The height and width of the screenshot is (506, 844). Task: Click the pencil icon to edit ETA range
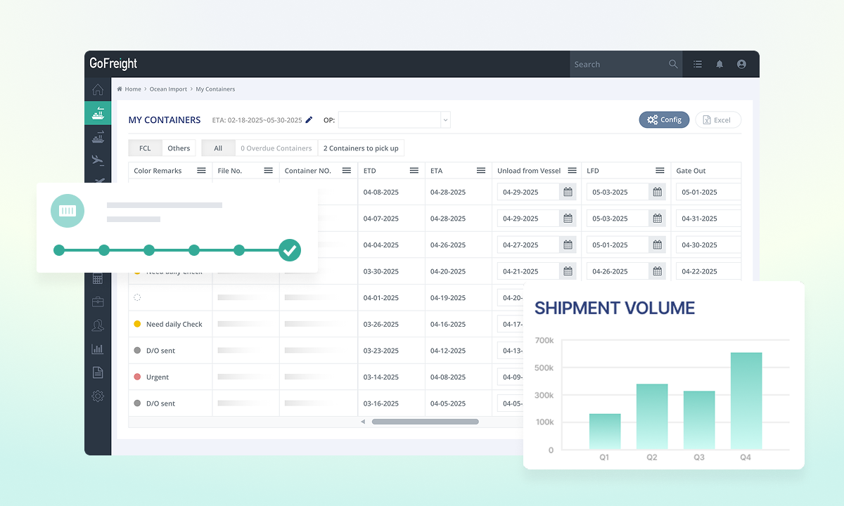point(308,119)
